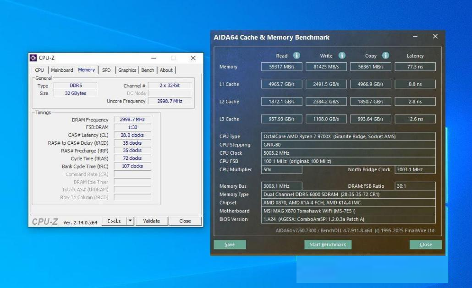Click the Validate button in CPU-Z
The width and height of the screenshot is (472, 288).
click(151, 221)
